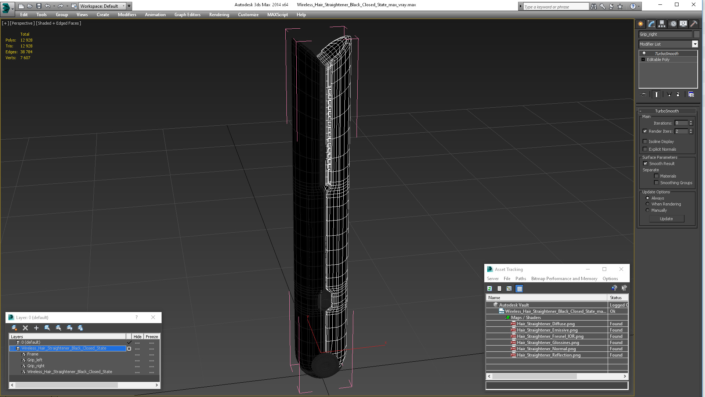Toggle TurboSmooth modifier lightbulb visibility

pyautogui.click(x=644, y=54)
